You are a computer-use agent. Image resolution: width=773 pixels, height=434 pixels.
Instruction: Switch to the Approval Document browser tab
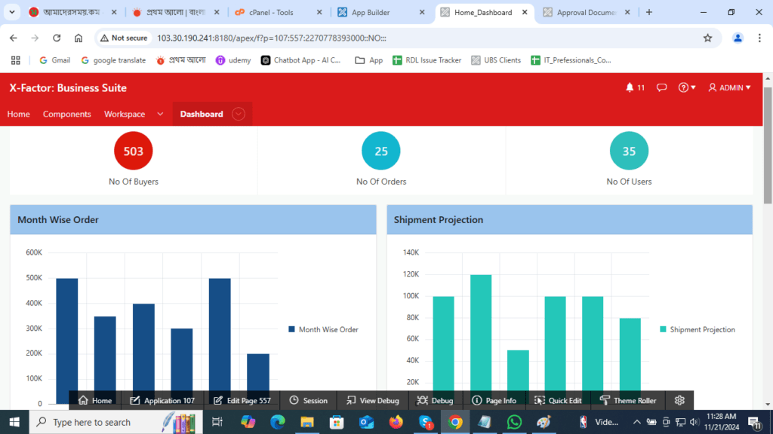[587, 12]
